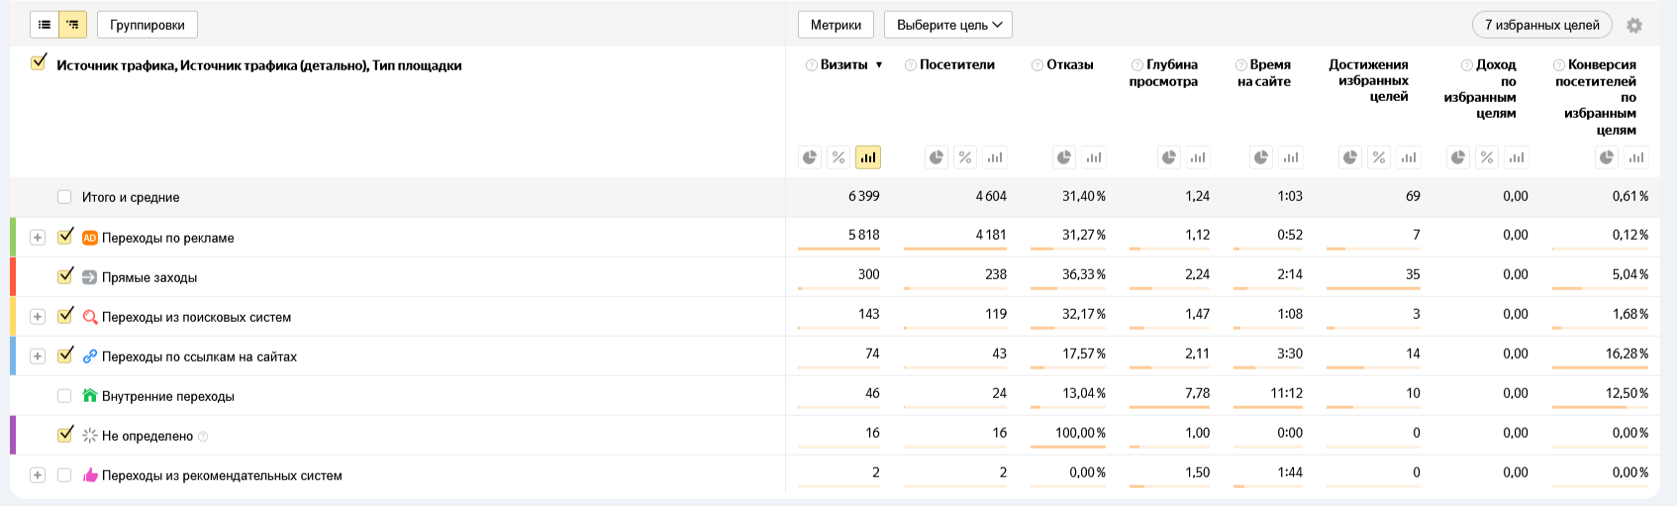Select the bar chart icon under Визиты
1677x506 pixels.
tap(868, 157)
